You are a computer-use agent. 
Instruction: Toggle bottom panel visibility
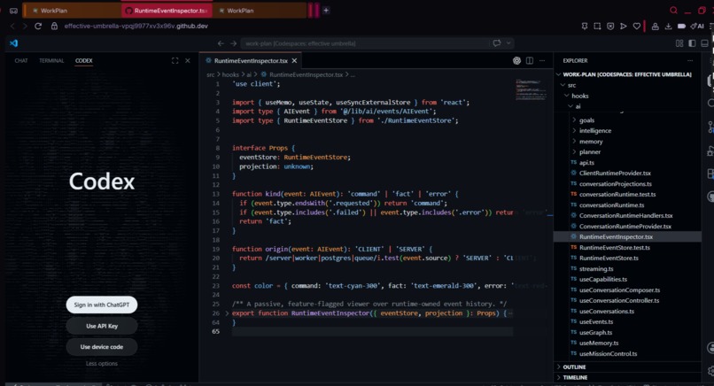[704, 43]
